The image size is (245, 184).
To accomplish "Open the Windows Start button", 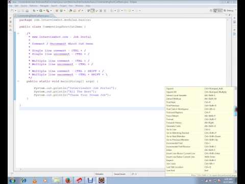I will (12, 180).
